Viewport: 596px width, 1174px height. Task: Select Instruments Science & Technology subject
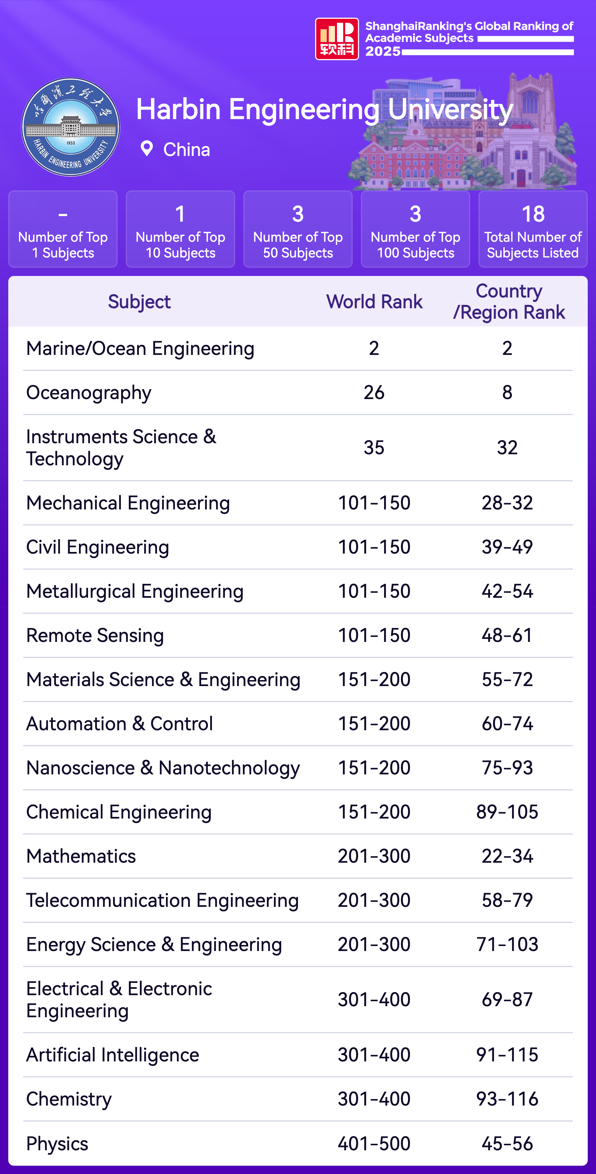pyautogui.click(x=121, y=448)
